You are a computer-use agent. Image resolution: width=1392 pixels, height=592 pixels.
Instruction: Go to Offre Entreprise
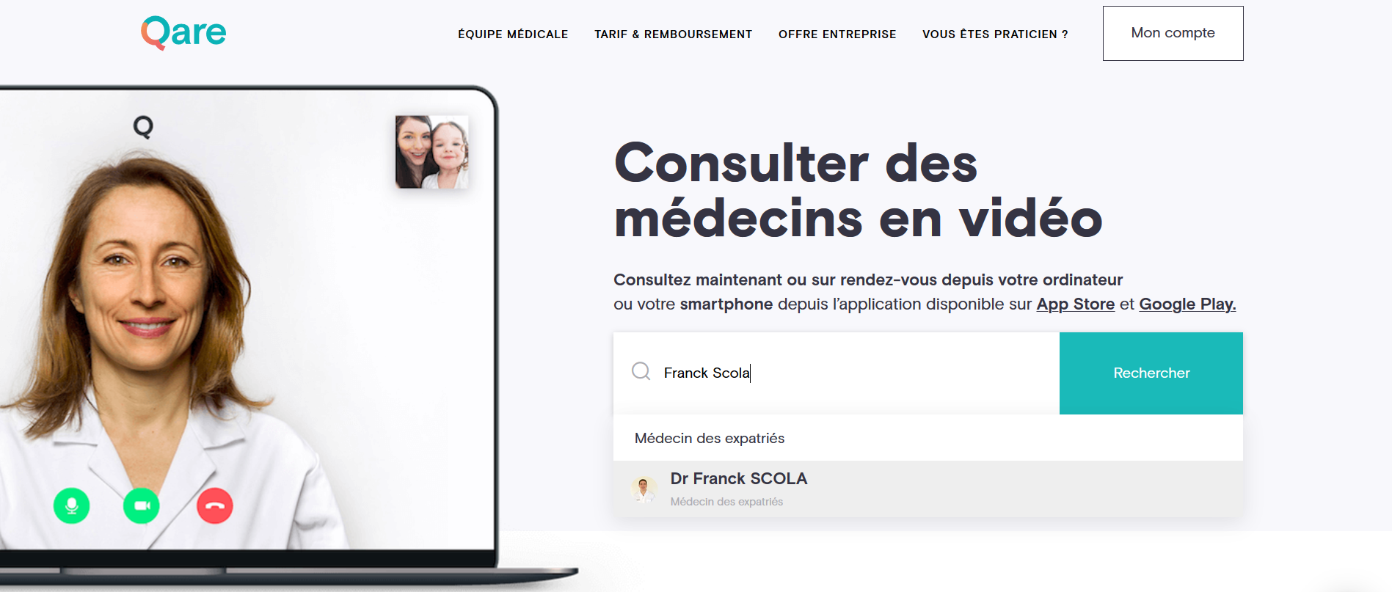pyautogui.click(x=837, y=34)
